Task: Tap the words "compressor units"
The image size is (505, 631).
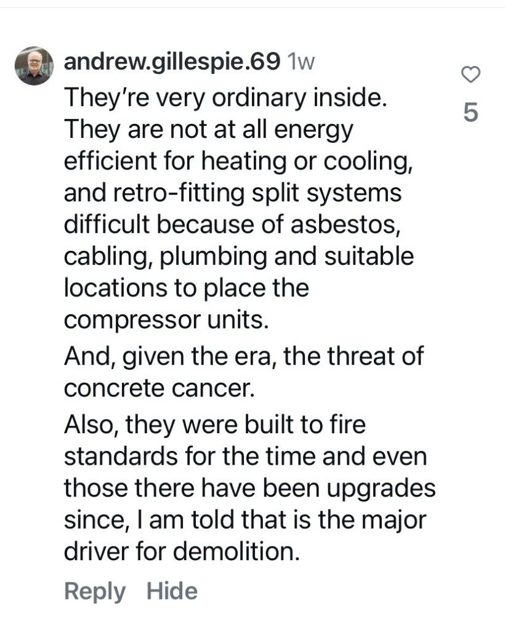Action: click(x=174, y=321)
